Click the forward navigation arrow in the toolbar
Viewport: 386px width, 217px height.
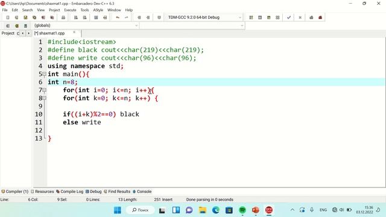[148, 17]
